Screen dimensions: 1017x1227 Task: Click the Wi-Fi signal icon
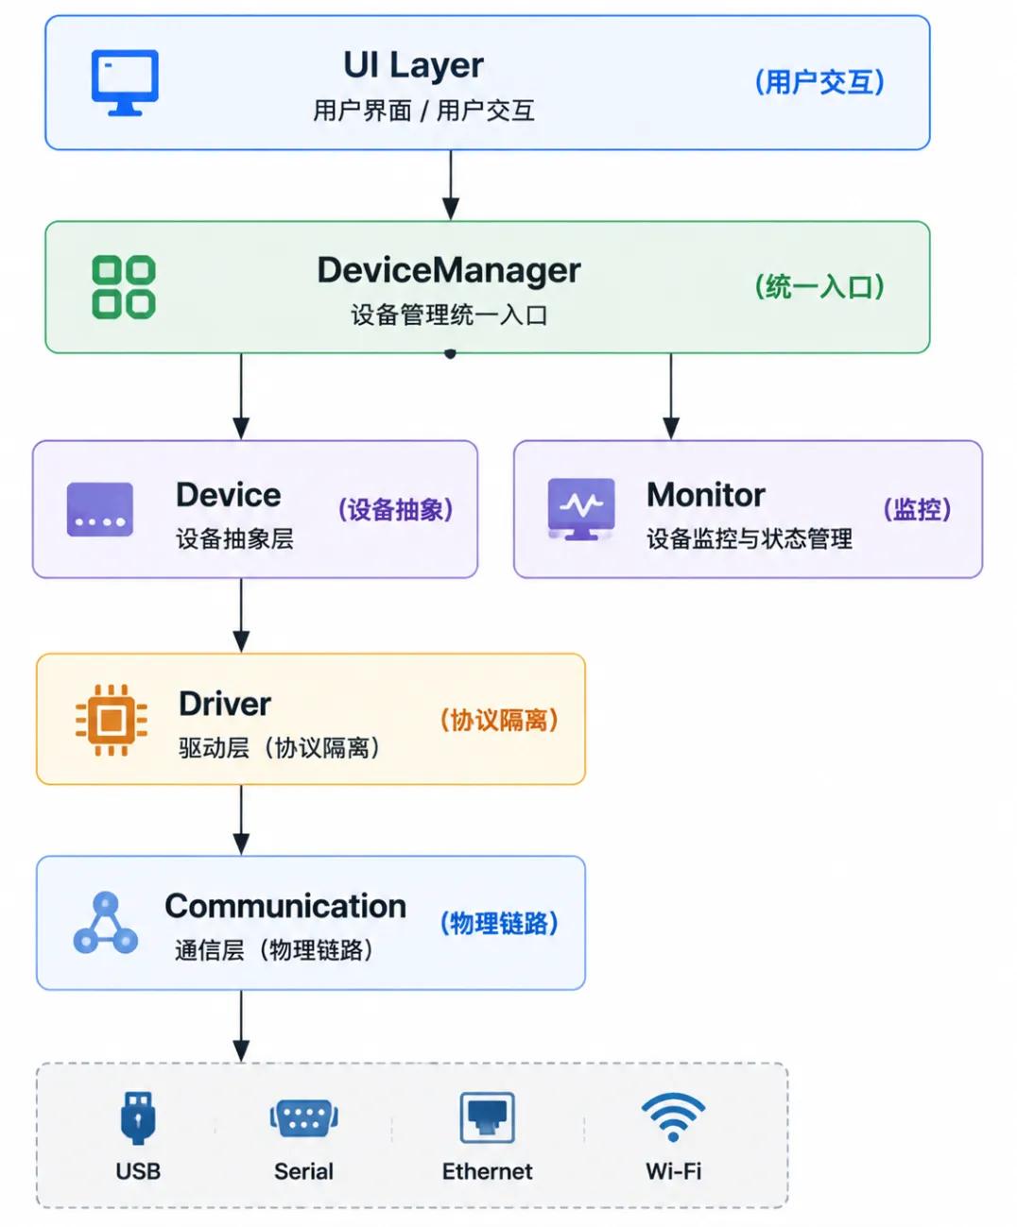(x=674, y=1118)
